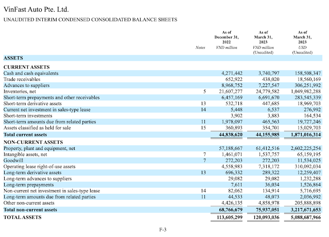Click the 'Short-term derivative assets' label
Viewport: 329px width, 237px height.
(32, 104)
